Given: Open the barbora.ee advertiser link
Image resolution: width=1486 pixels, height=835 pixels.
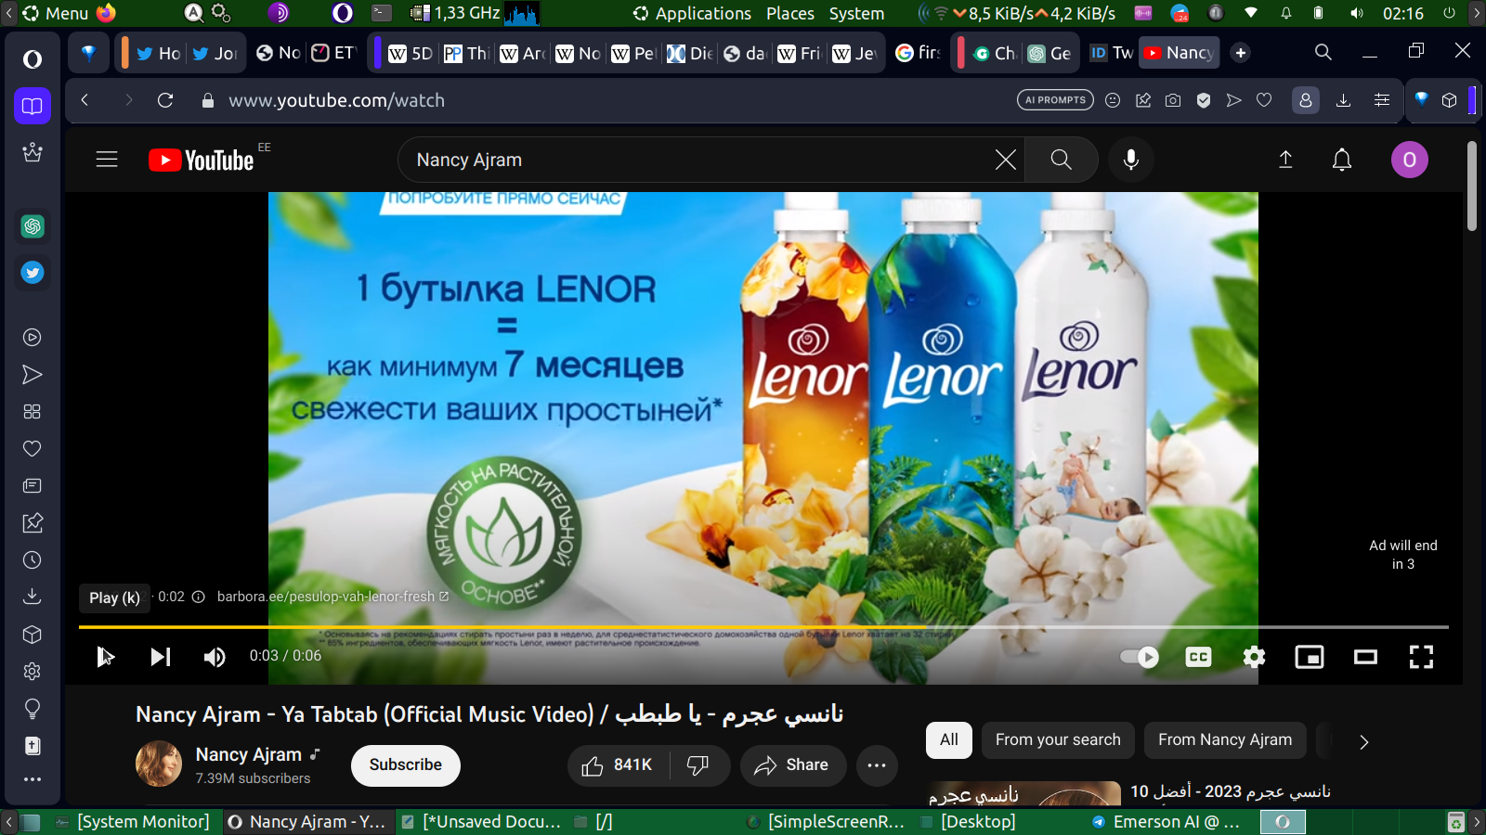Looking at the screenshot, I should pyautogui.click(x=332, y=597).
